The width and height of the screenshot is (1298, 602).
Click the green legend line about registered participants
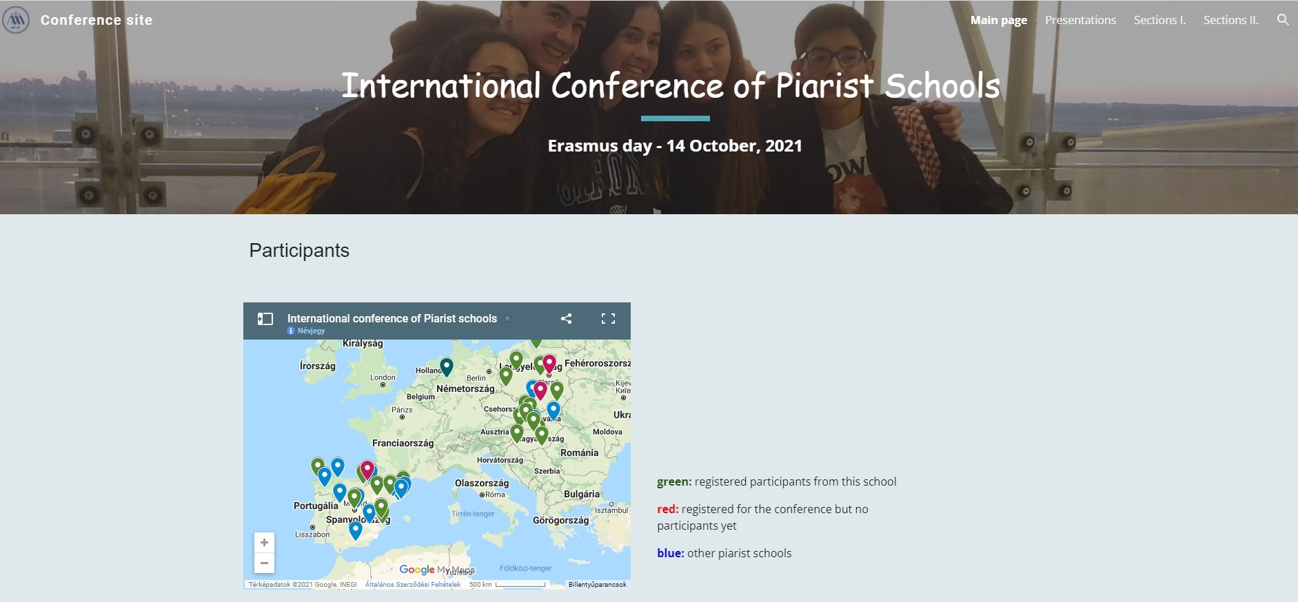pos(777,481)
